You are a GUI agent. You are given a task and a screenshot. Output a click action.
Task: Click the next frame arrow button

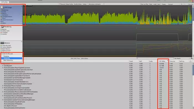[185, 4]
